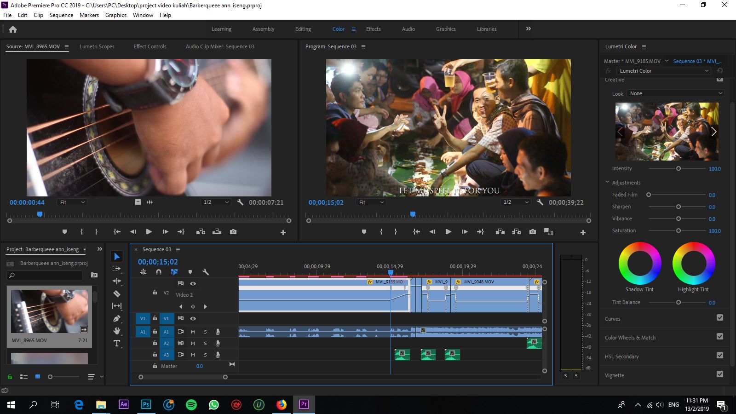Screen dimensions: 736x414
Task: Switch to the Editing workspace tab
Action: click(303, 29)
